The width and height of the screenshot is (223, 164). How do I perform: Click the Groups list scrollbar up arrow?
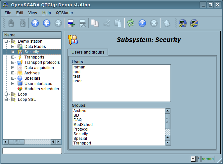coord(168,111)
